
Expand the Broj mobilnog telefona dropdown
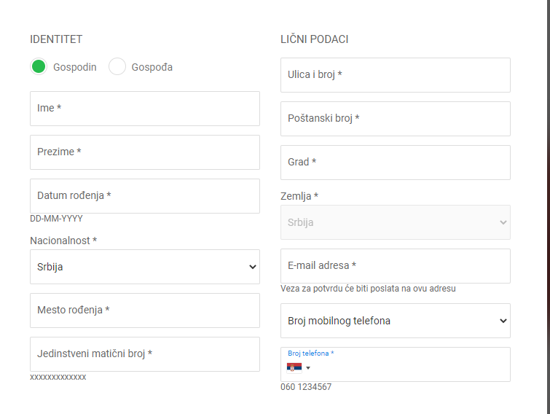coord(395,321)
